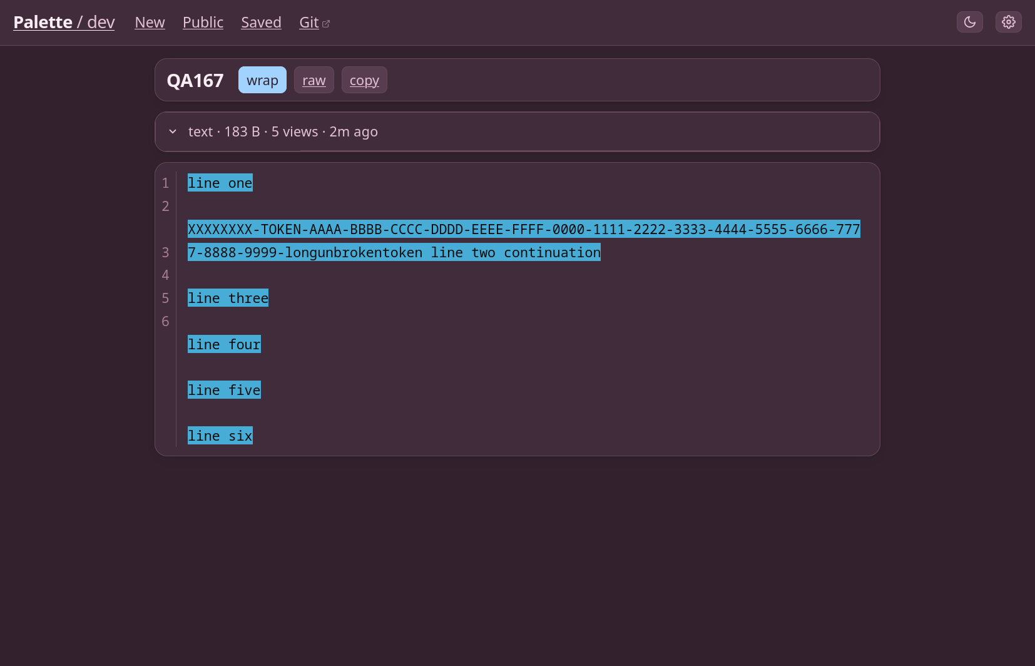Click the external link icon beside Git
The image size is (1035, 666).
coord(326,24)
